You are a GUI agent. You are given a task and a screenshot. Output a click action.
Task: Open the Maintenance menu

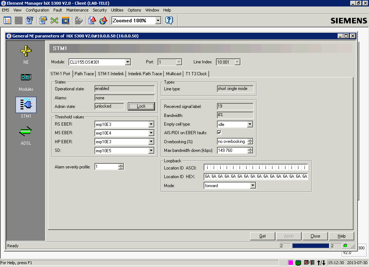click(x=77, y=10)
